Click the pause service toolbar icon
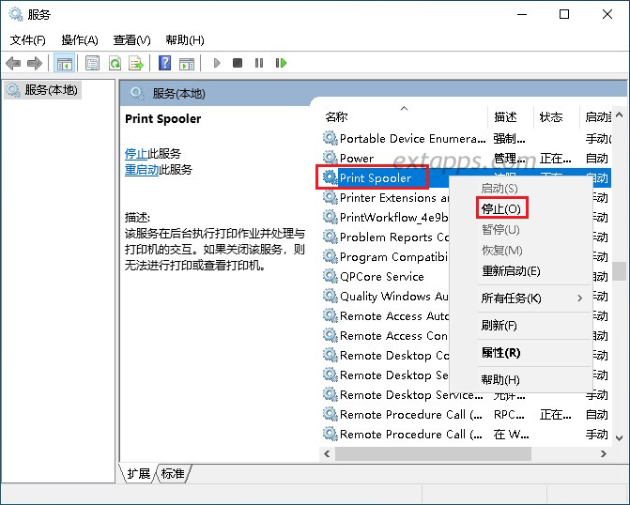The height and width of the screenshot is (505, 630). coord(259,63)
